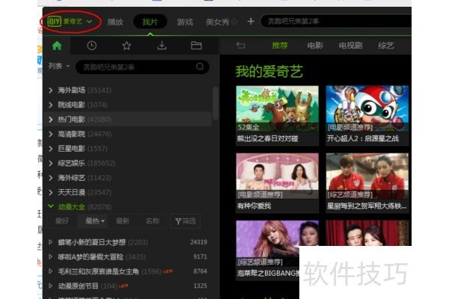Select the 推荐 category tab
This screenshot has width=449, height=299.
280,46
